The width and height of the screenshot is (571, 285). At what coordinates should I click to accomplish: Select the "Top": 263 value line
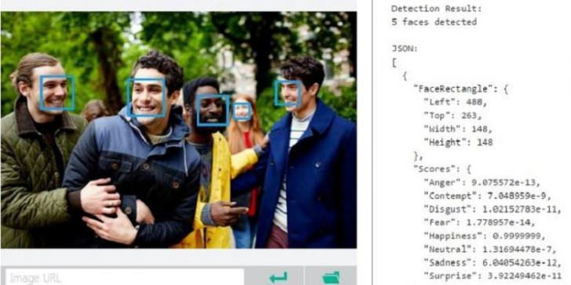tap(453, 116)
